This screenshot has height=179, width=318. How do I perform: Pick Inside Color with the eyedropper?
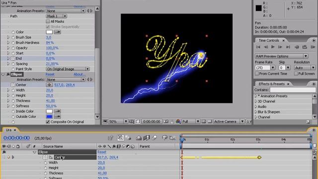point(58,111)
